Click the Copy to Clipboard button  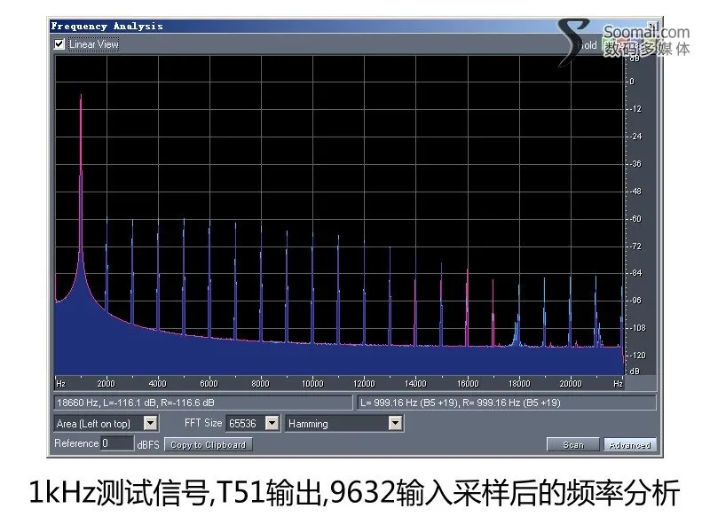click(x=209, y=445)
